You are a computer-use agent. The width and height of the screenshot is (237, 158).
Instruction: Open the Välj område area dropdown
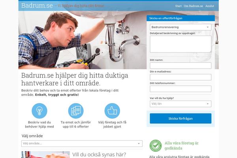tap(82, 143)
